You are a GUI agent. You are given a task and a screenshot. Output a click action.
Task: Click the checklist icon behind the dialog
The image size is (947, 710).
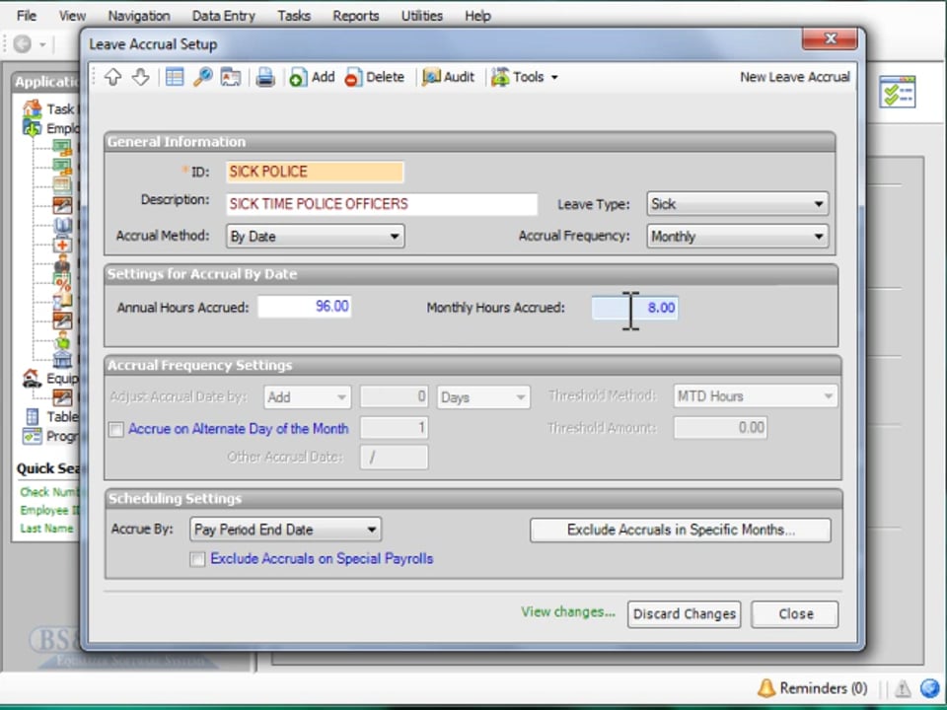pyautogui.click(x=898, y=92)
